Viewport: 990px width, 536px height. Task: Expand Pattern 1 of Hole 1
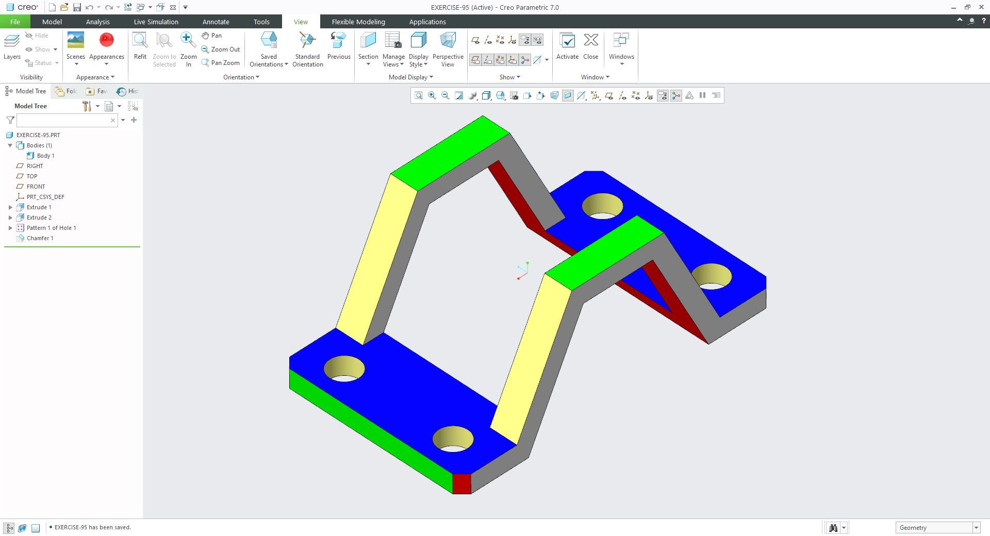coord(10,228)
